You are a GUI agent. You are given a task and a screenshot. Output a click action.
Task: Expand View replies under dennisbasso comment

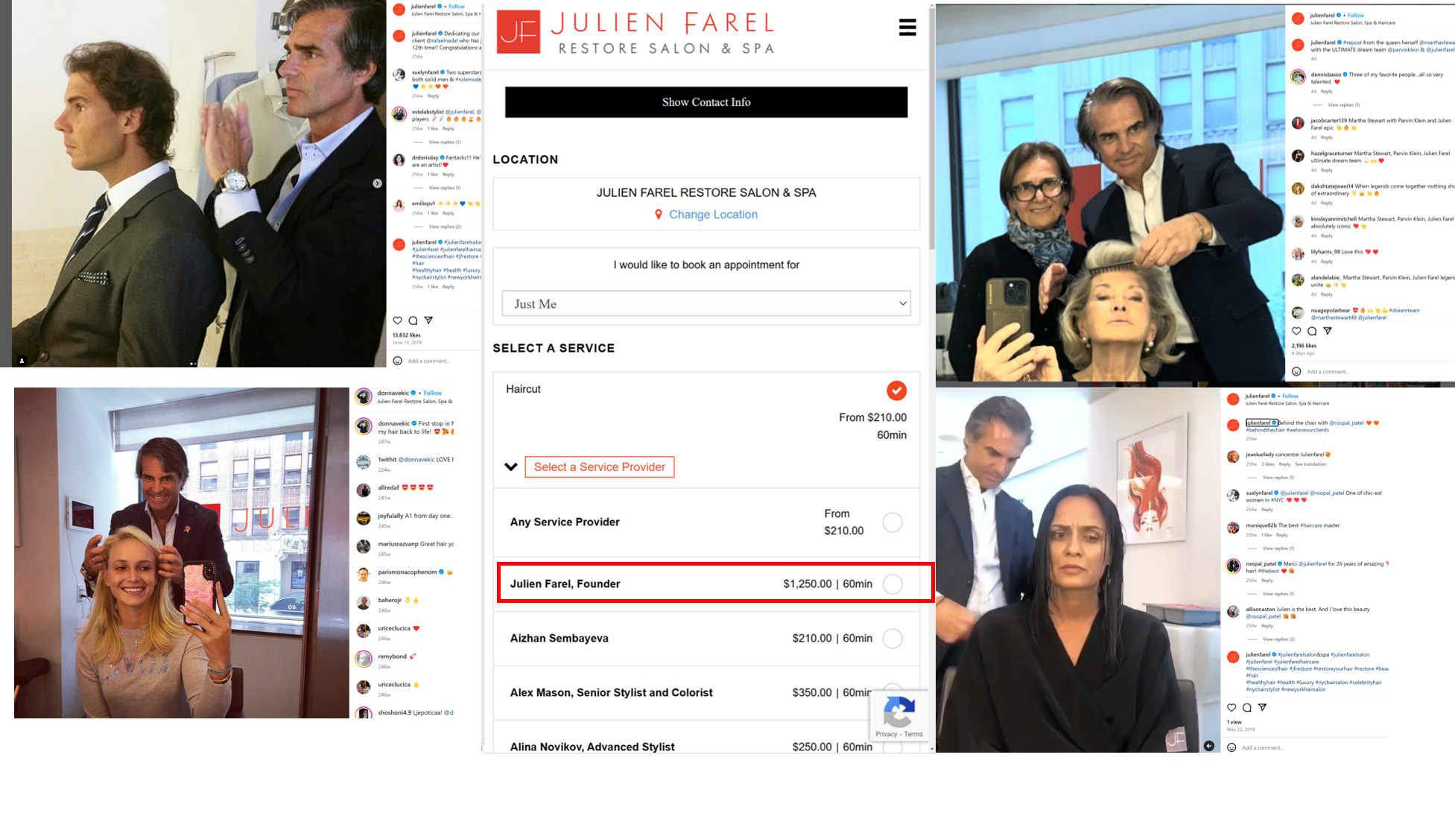1343,105
